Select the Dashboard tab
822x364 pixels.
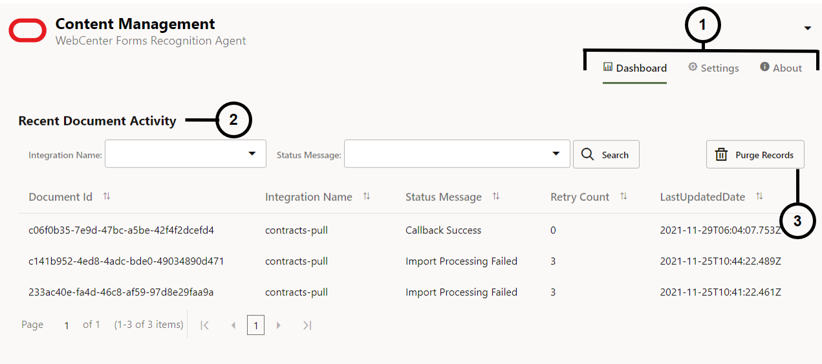[x=634, y=68]
